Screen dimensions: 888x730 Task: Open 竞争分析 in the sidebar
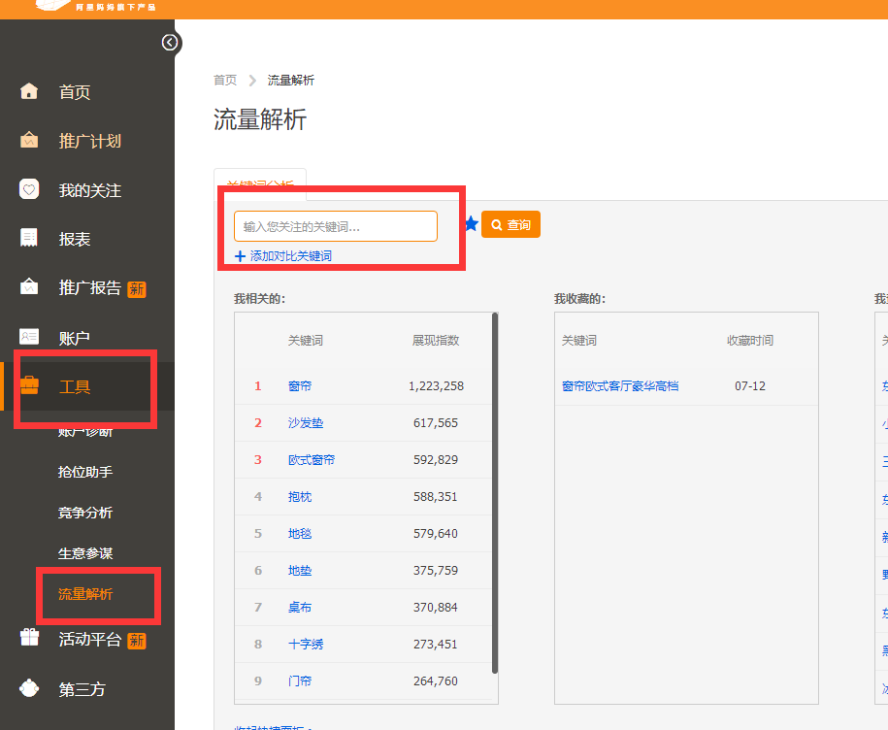point(85,513)
